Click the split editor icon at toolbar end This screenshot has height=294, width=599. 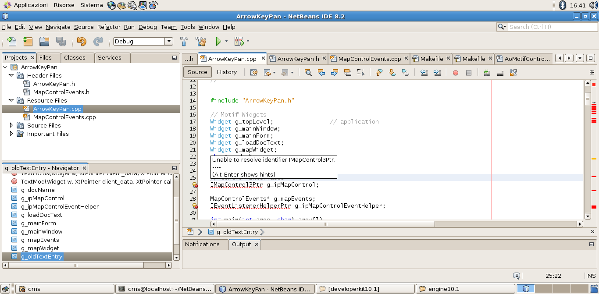592,72
